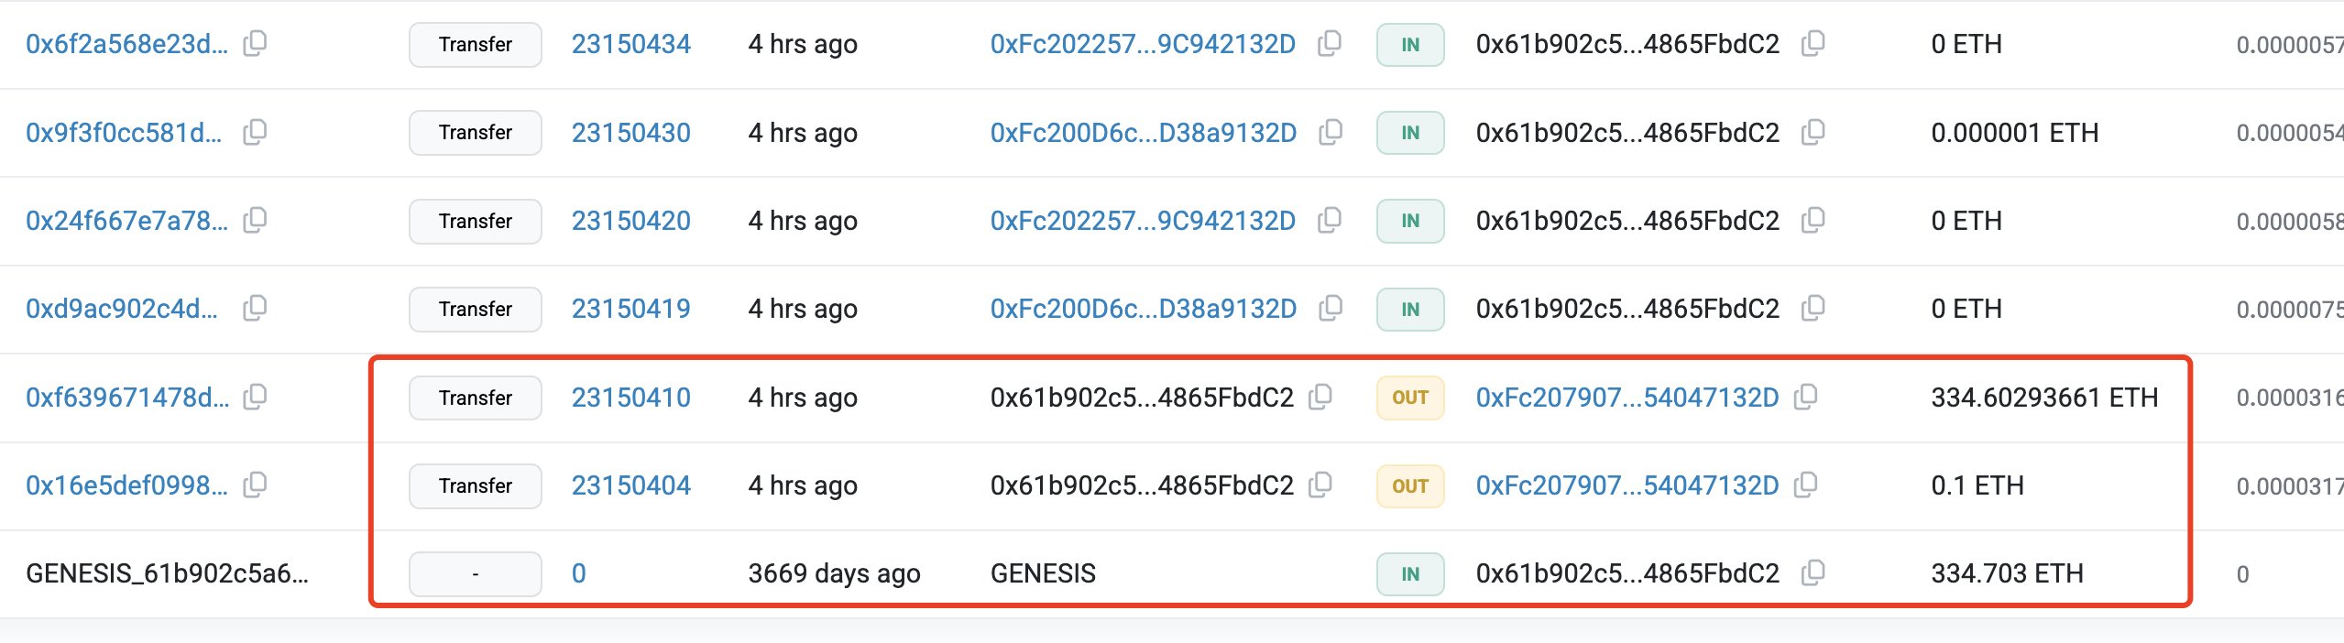
Task: Copy hash 0xf639671478d of the 334.6 ETH transfer
Action: (256, 398)
